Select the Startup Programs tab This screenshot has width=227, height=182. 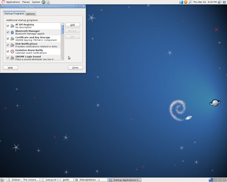tap(14, 13)
